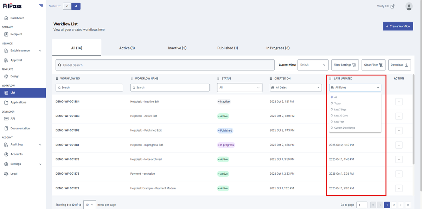Open the user profile avatar
Screen dimensions: 422x209
[x=409, y=6]
